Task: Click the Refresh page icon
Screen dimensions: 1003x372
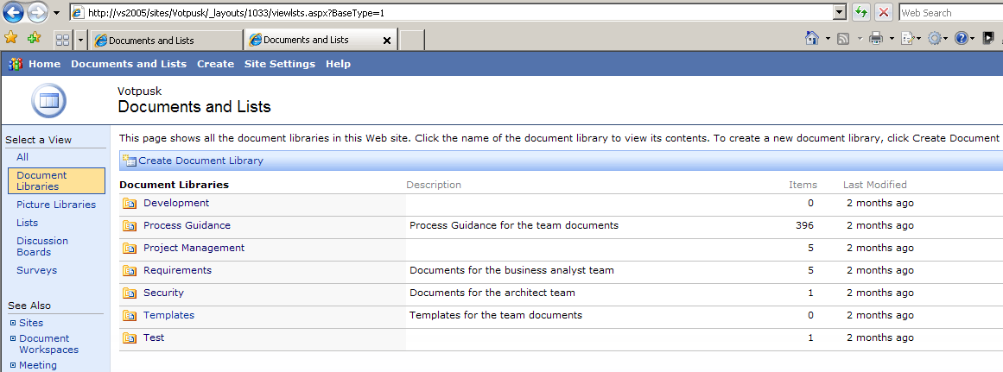Action: (x=861, y=12)
